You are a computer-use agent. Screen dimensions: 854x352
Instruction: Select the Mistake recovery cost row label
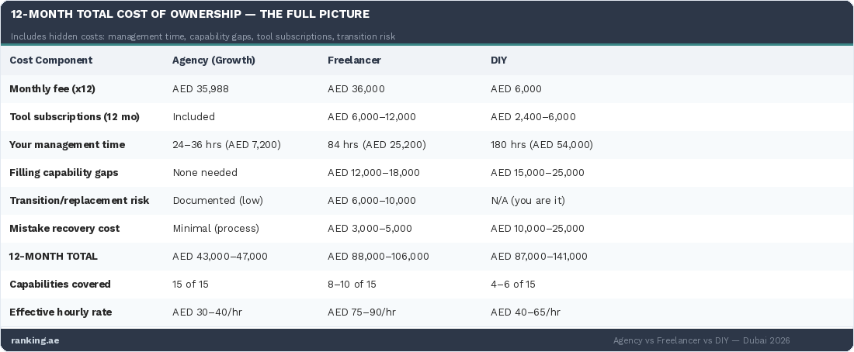tap(64, 229)
